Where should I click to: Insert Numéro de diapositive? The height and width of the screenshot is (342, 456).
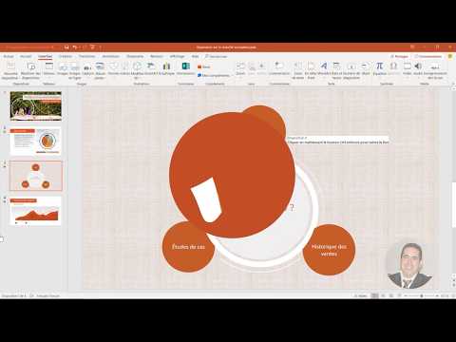click(351, 70)
